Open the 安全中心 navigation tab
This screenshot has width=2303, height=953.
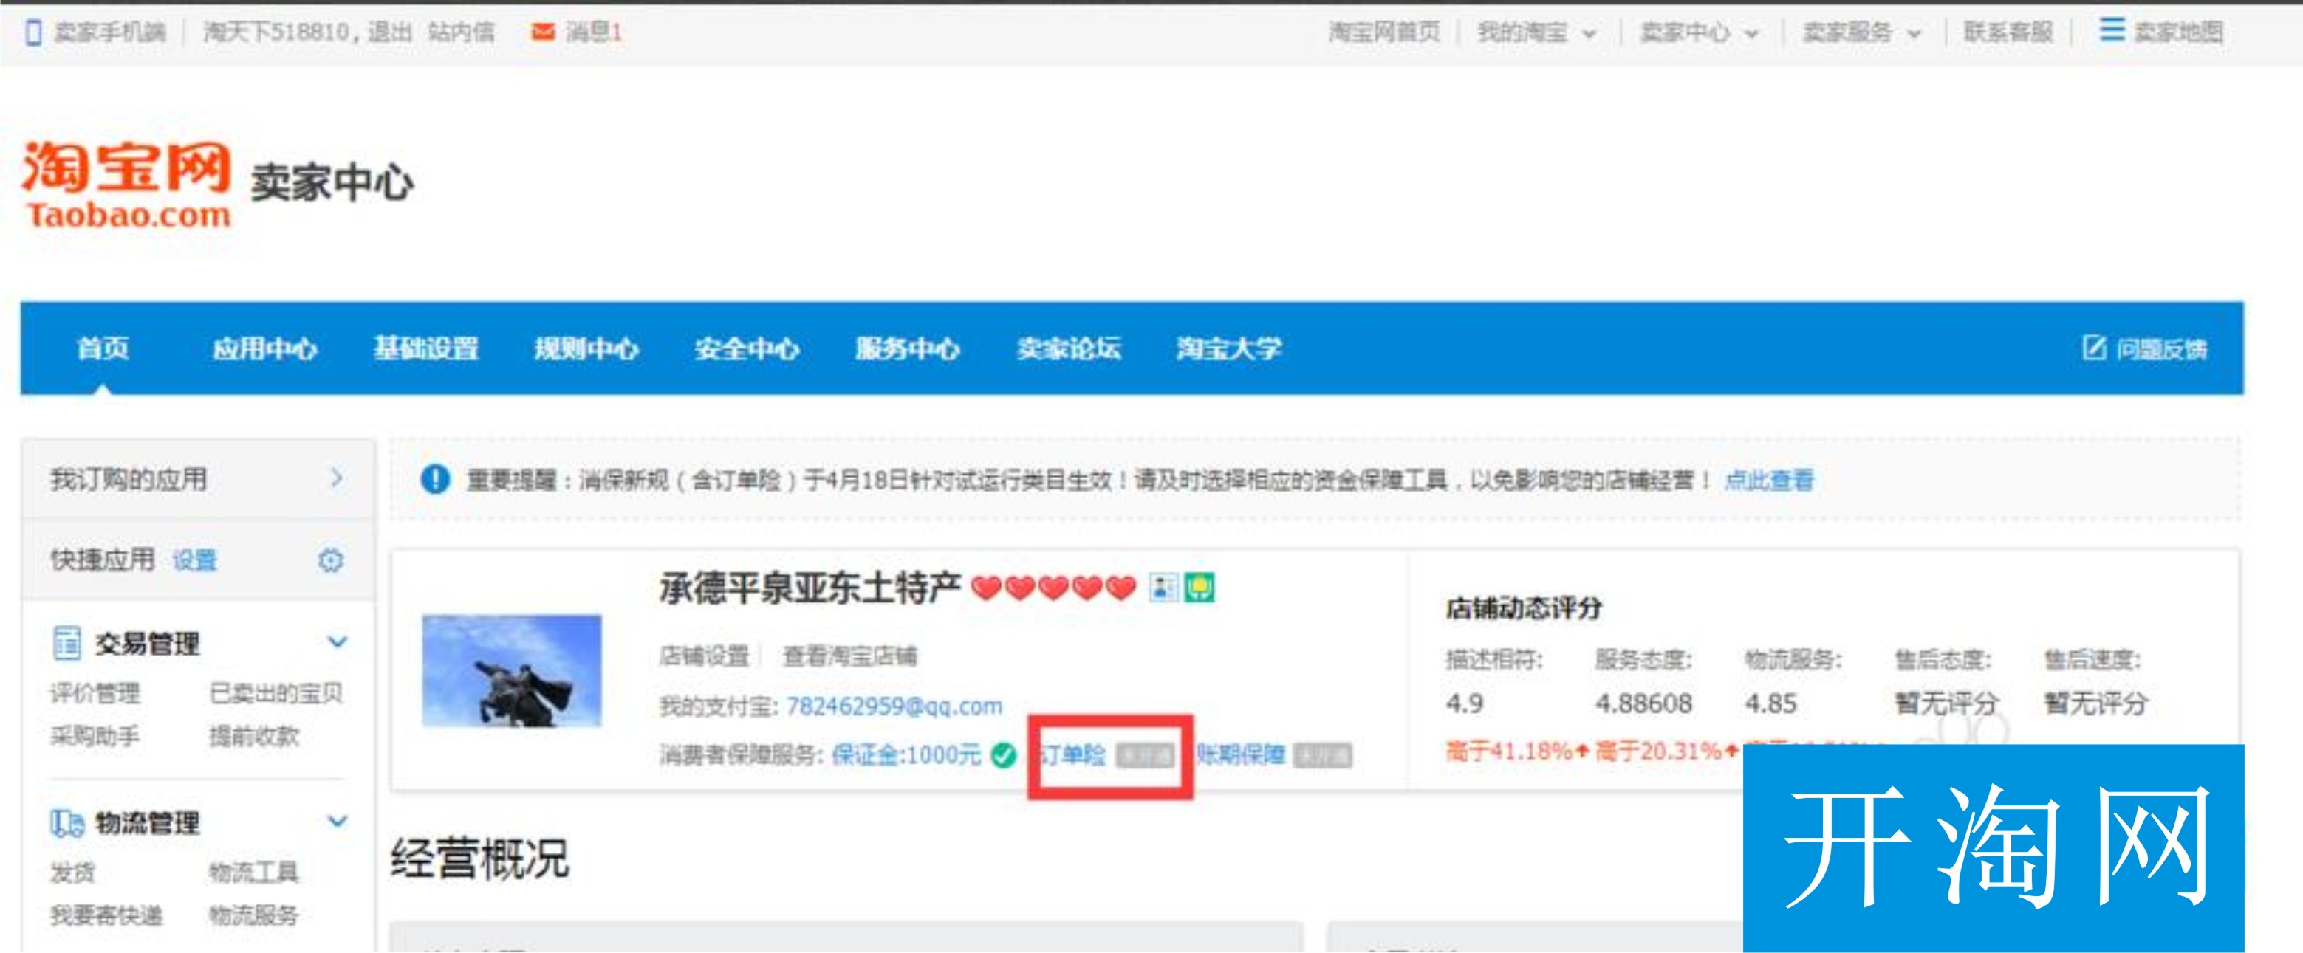click(x=747, y=348)
